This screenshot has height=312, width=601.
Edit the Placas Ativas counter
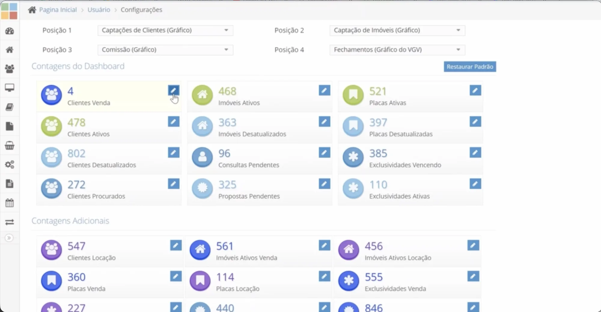(475, 90)
